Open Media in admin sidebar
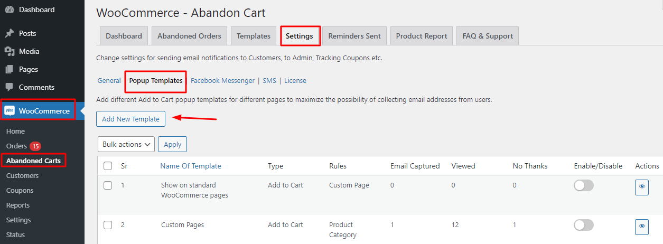Screen dimensions: 663x244 point(29,51)
